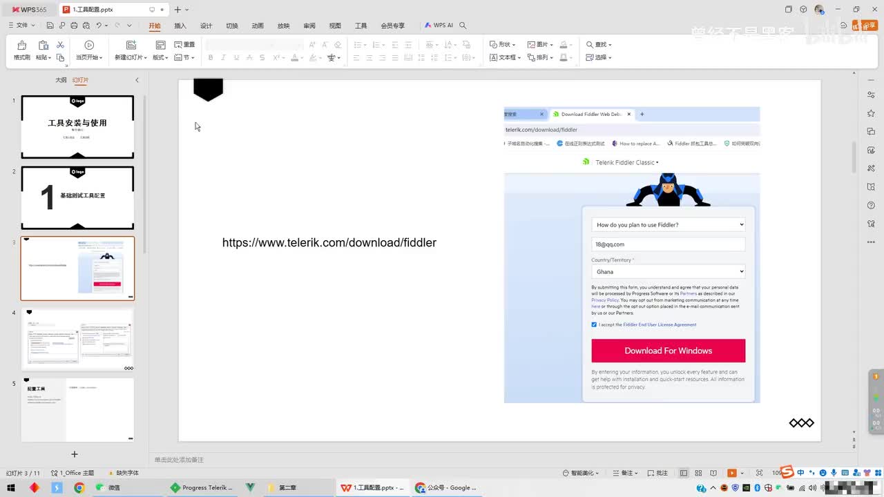Screen dimensions: 884x497
Task: Open the 视图 (View) ribbon tab
Action: [x=335, y=26]
